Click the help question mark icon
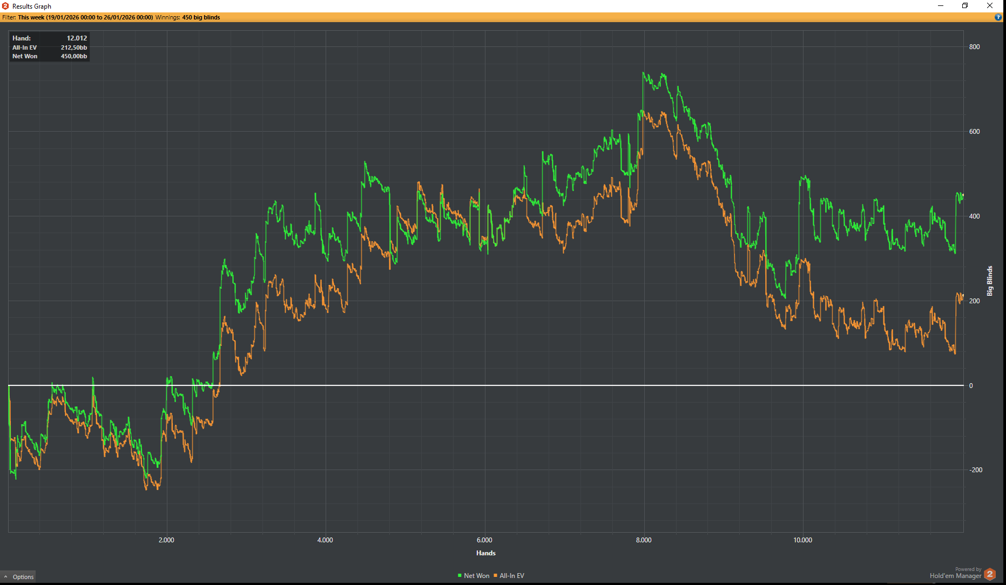This screenshot has height=585, width=1006. [998, 17]
